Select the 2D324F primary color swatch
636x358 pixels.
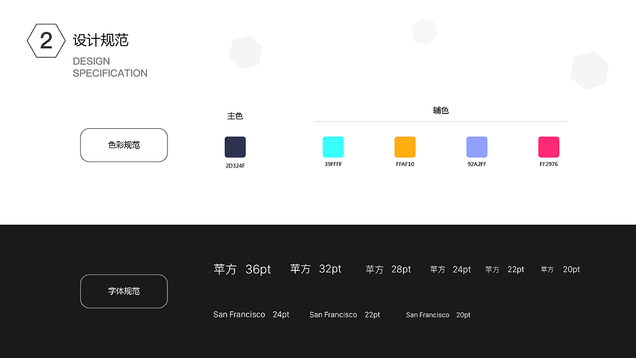pos(235,146)
